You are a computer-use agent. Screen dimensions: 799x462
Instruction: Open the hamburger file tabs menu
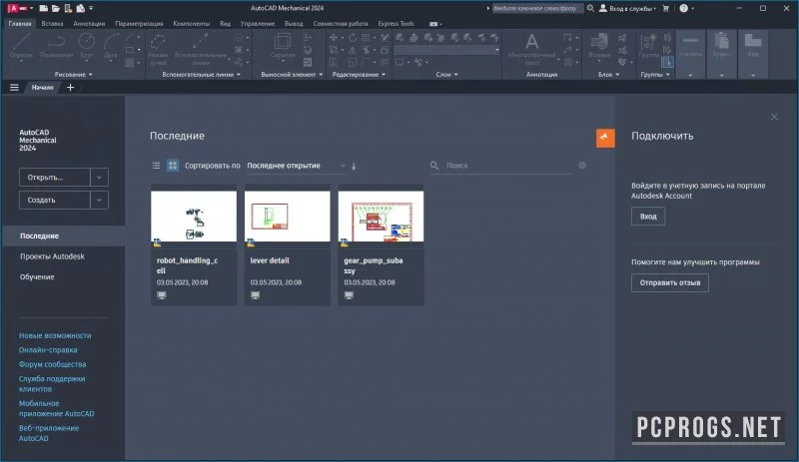click(x=14, y=88)
